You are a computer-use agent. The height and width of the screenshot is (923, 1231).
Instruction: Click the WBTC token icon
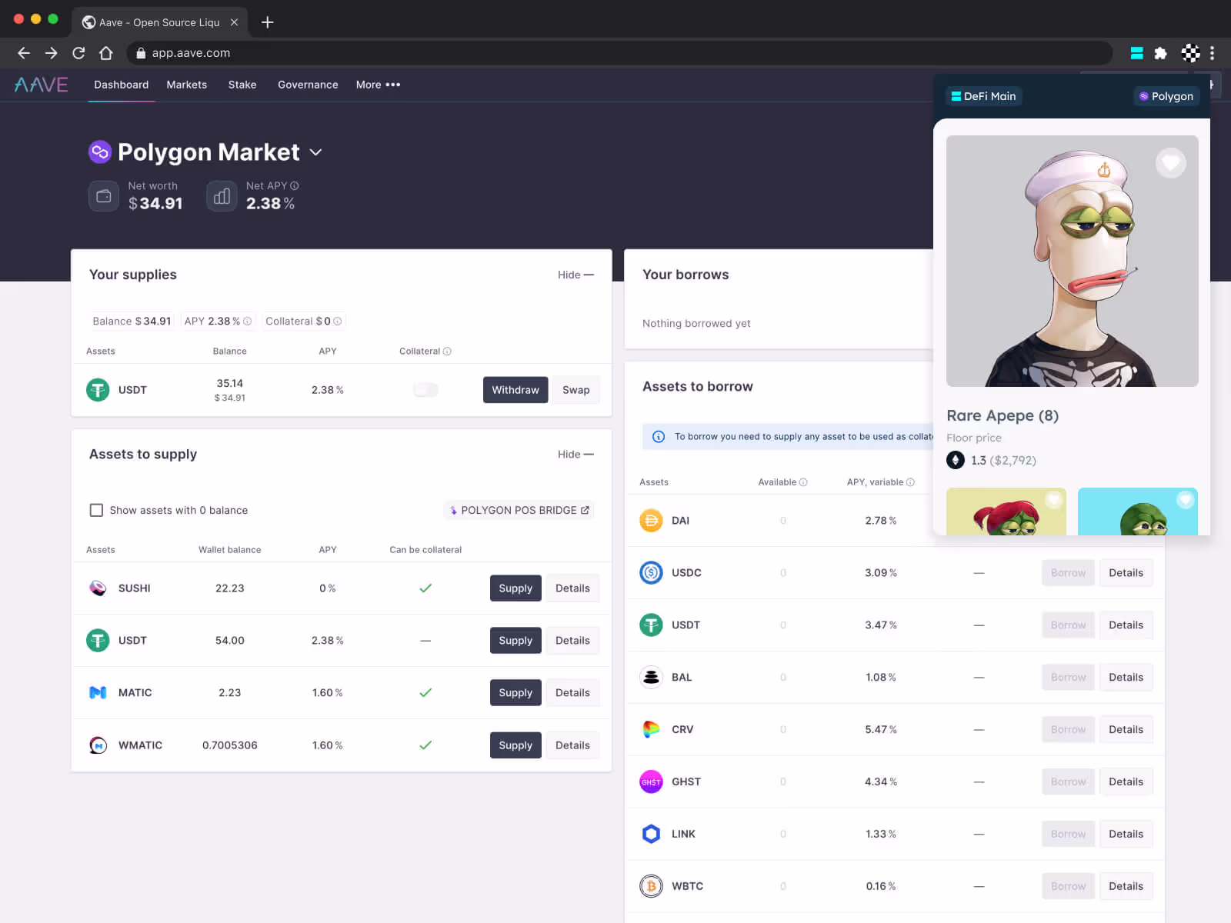click(651, 887)
